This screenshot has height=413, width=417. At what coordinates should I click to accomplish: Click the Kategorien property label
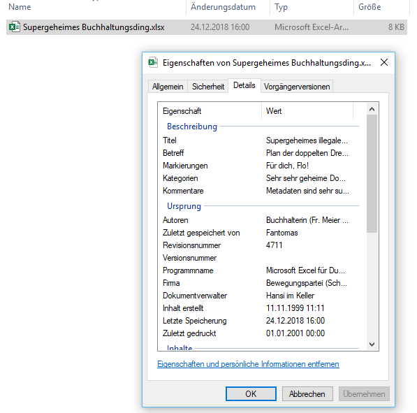pyautogui.click(x=180, y=178)
